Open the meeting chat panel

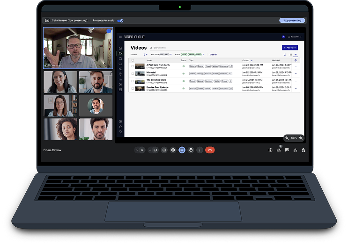point(287,150)
